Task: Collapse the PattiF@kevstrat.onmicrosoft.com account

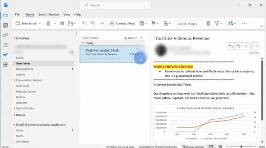Action: [14, 125]
